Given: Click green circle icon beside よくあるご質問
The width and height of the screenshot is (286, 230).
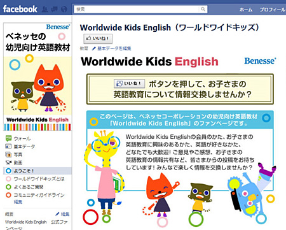Looking at the screenshot, I should pyautogui.click(x=8, y=187).
